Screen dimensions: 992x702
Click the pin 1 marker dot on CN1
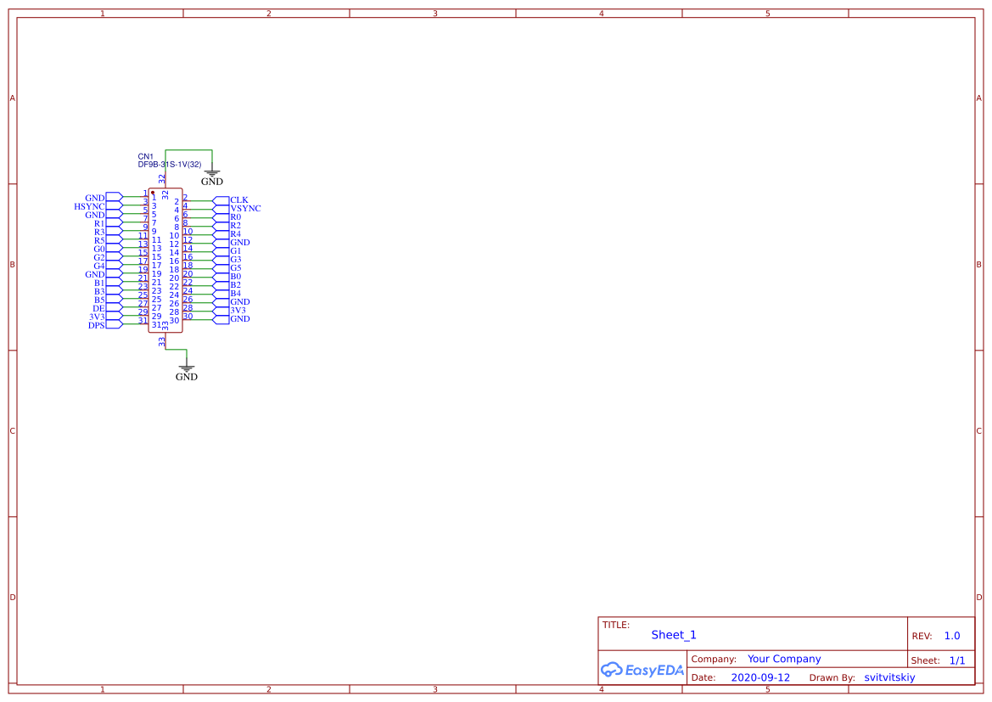click(x=153, y=193)
